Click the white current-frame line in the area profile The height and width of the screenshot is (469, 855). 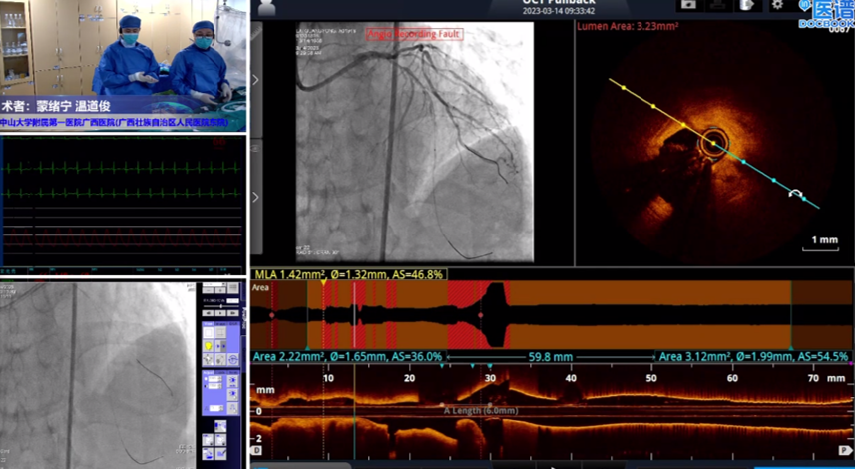tap(354, 315)
